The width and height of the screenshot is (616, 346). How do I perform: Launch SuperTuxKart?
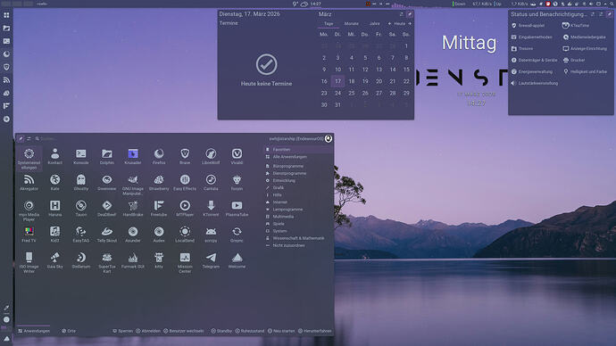(x=107, y=262)
